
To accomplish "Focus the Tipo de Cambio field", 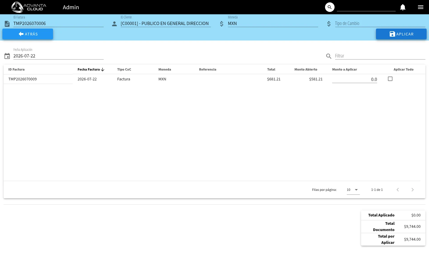I will (x=380, y=24).
